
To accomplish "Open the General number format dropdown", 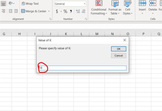I will point(70,4).
